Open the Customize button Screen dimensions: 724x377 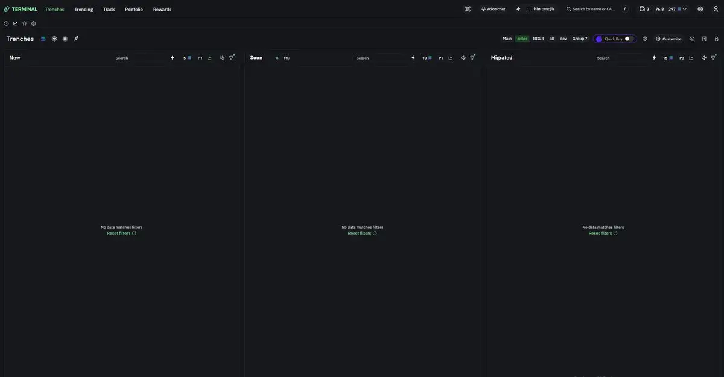coord(668,39)
